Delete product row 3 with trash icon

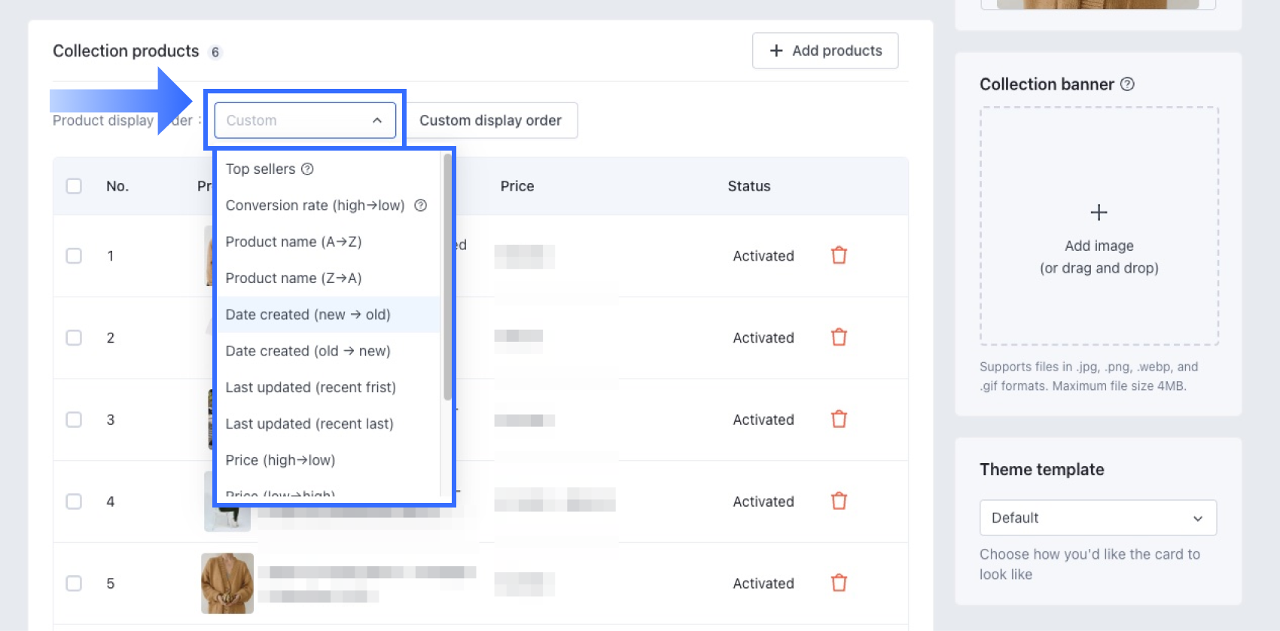click(x=839, y=419)
